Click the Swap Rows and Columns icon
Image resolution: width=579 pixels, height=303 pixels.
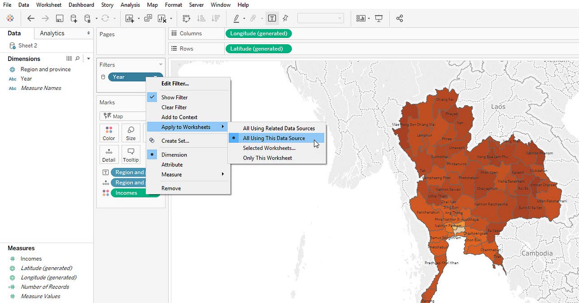[x=186, y=18]
